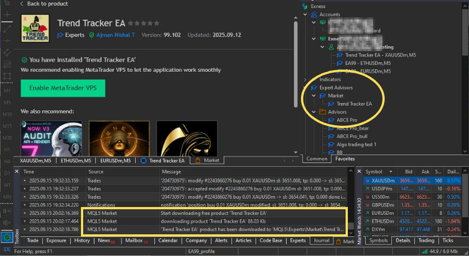Open the Symbol column dropdown arrow
Screen dimensions: 469x256
[391, 171]
